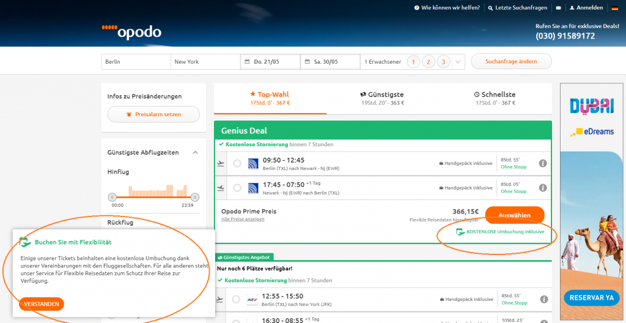Select the 12:55 - 15:50 flight radio button
The height and width of the screenshot is (323, 626).
[237, 299]
